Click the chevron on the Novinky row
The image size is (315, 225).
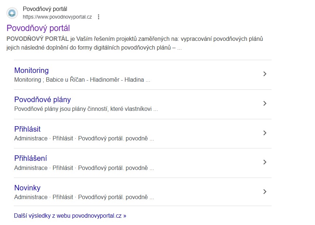265,192
